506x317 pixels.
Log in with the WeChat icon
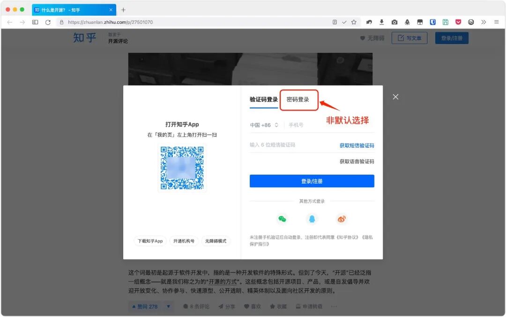click(x=282, y=219)
